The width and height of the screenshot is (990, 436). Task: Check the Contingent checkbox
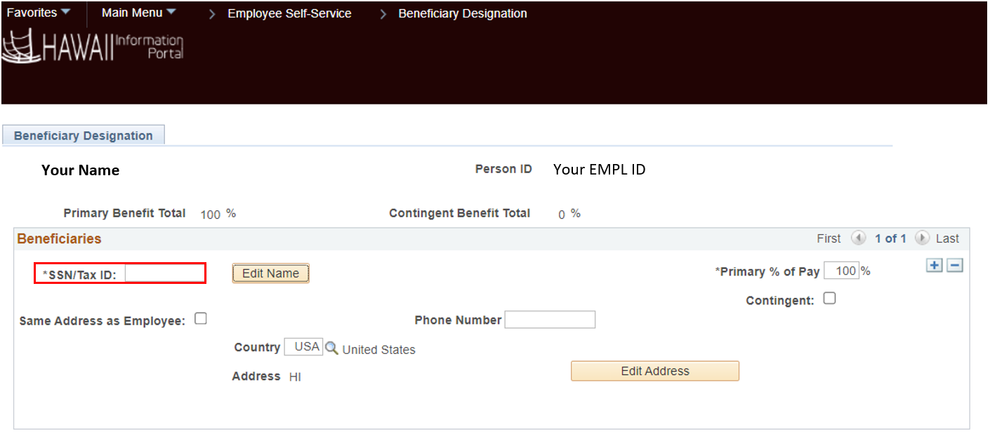click(x=829, y=299)
